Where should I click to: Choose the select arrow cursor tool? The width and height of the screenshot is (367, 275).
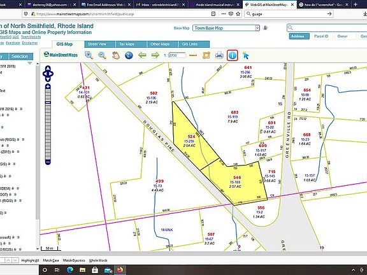[x=245, y=55]
